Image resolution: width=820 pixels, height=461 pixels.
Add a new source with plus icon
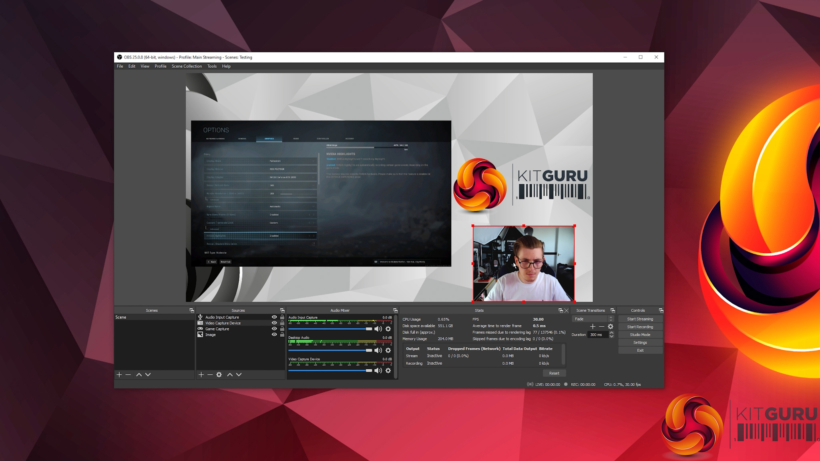(x=201, y=375)
